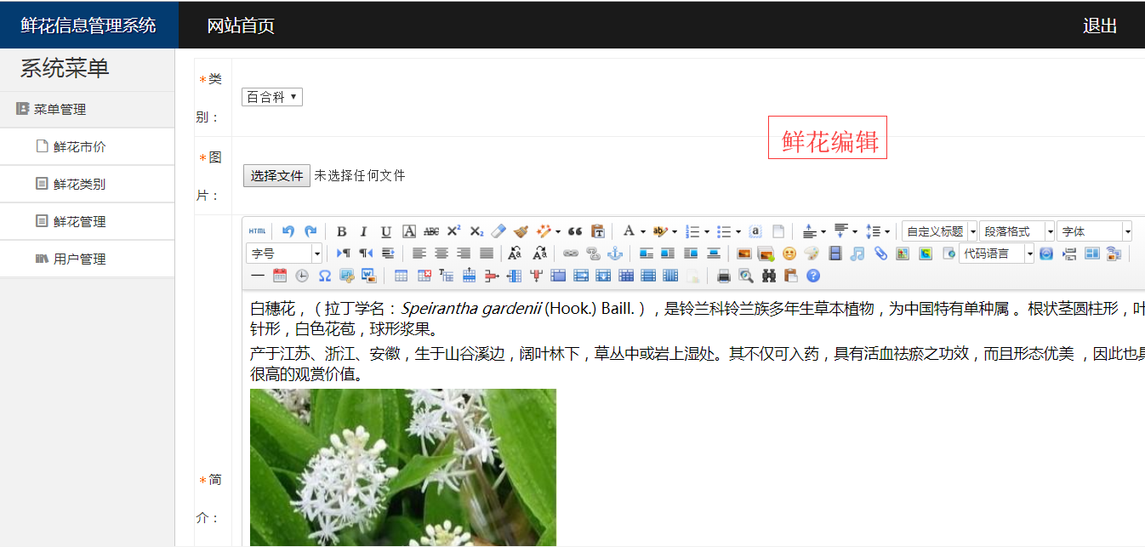This screenshot has width=1145, height=547.
Task: Insert special character Omega symbol
Action: coord(325,276)
